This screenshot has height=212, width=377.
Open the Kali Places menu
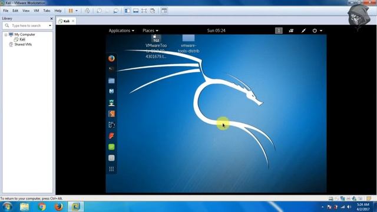[x=150, y=31]
